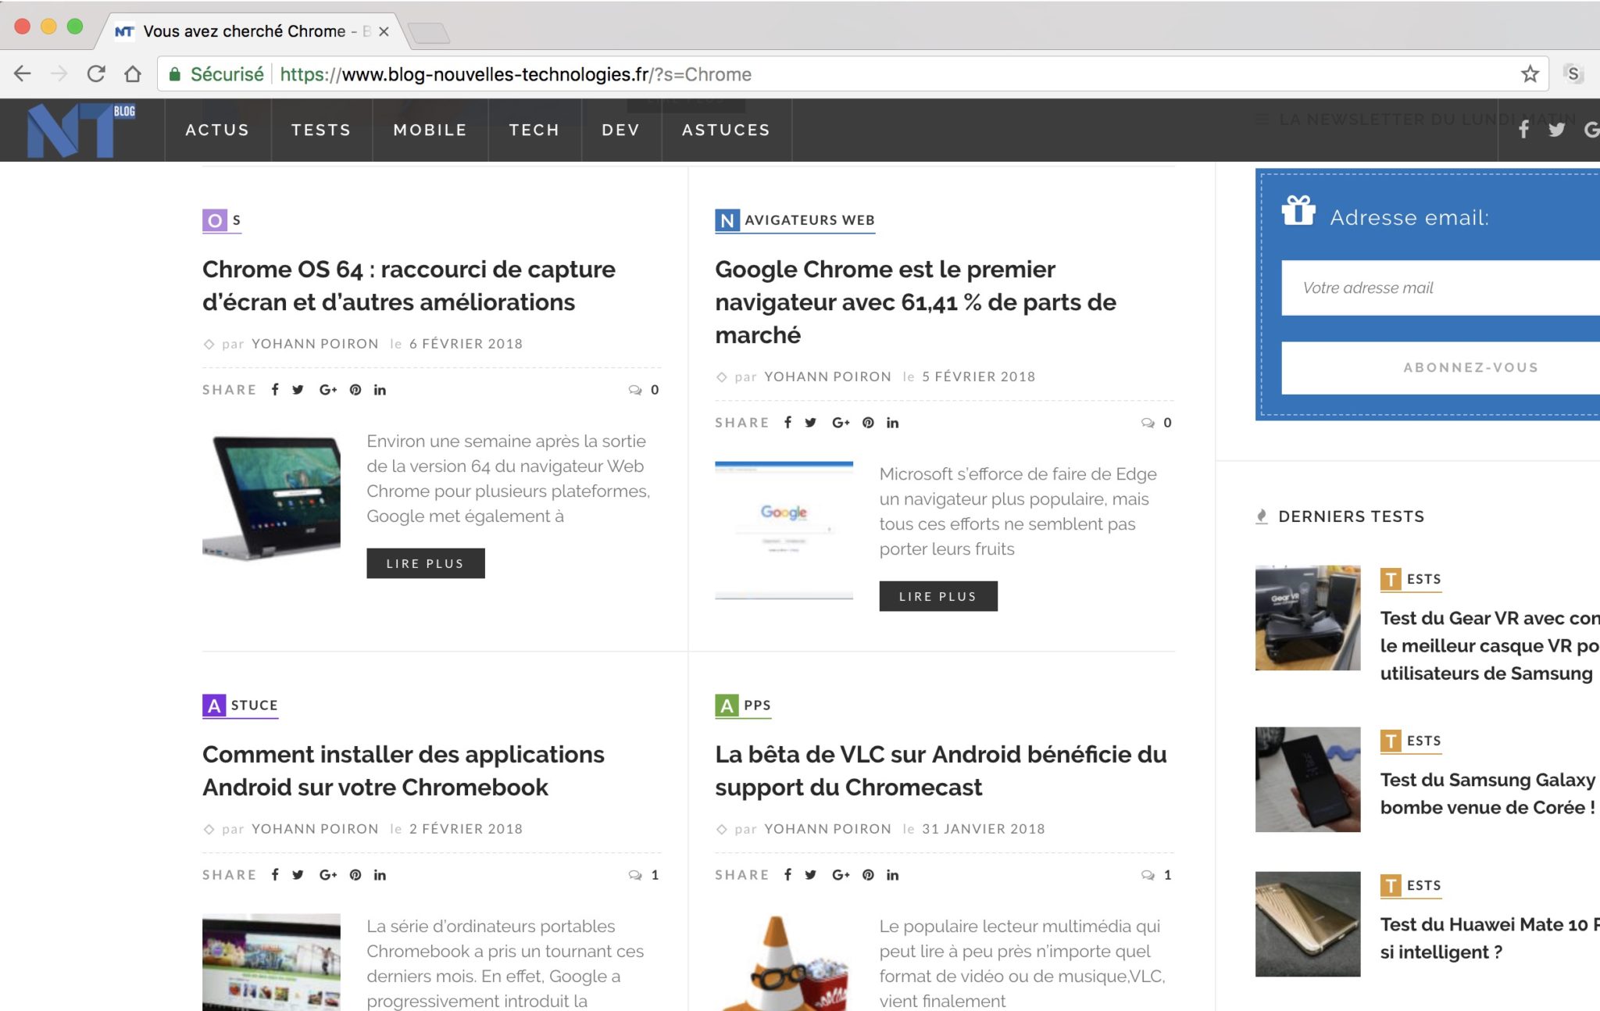Share the Google Chrome market share article on LinkedIn
Screen dimensions: 1600x1011
coord(892,423)
